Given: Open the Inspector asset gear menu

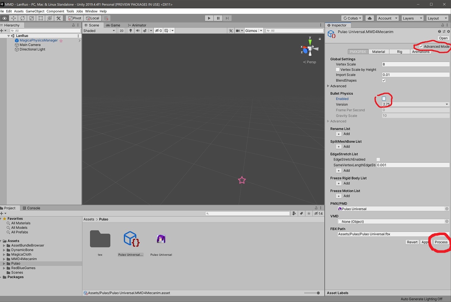Looking at the screenshot, I should [448, 32].
